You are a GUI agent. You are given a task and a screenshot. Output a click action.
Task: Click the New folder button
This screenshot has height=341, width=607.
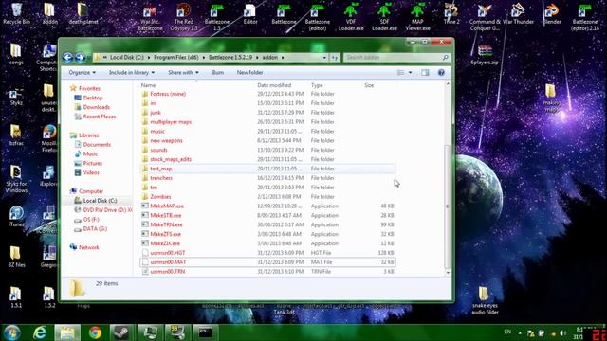(249, 73)
